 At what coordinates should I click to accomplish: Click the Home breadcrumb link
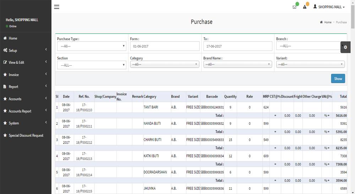(x=327, y=22)
